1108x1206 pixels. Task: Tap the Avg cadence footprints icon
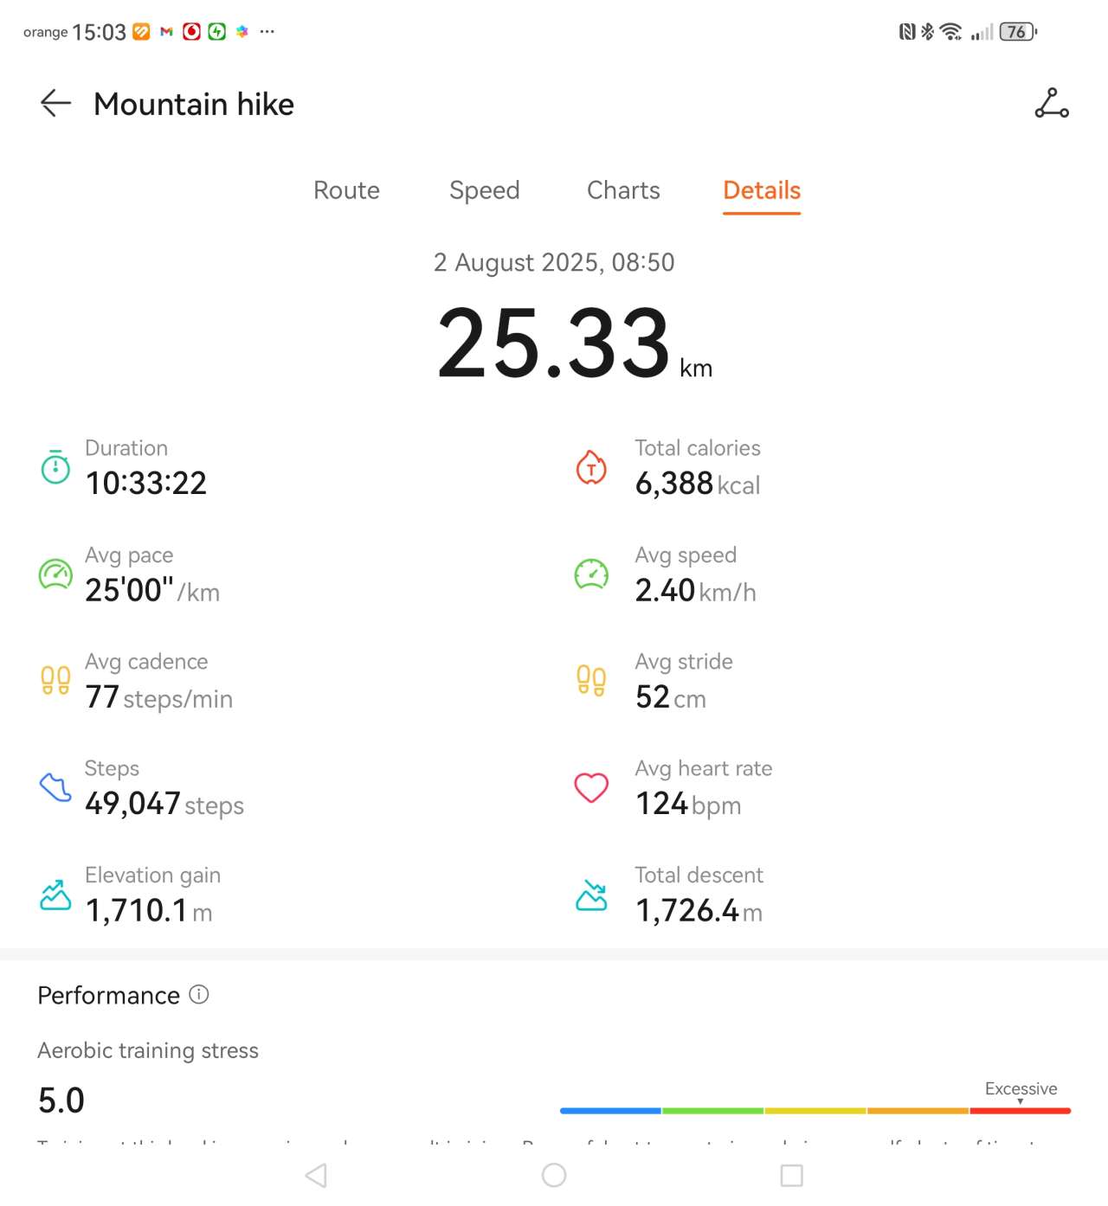tap(56, 681)
